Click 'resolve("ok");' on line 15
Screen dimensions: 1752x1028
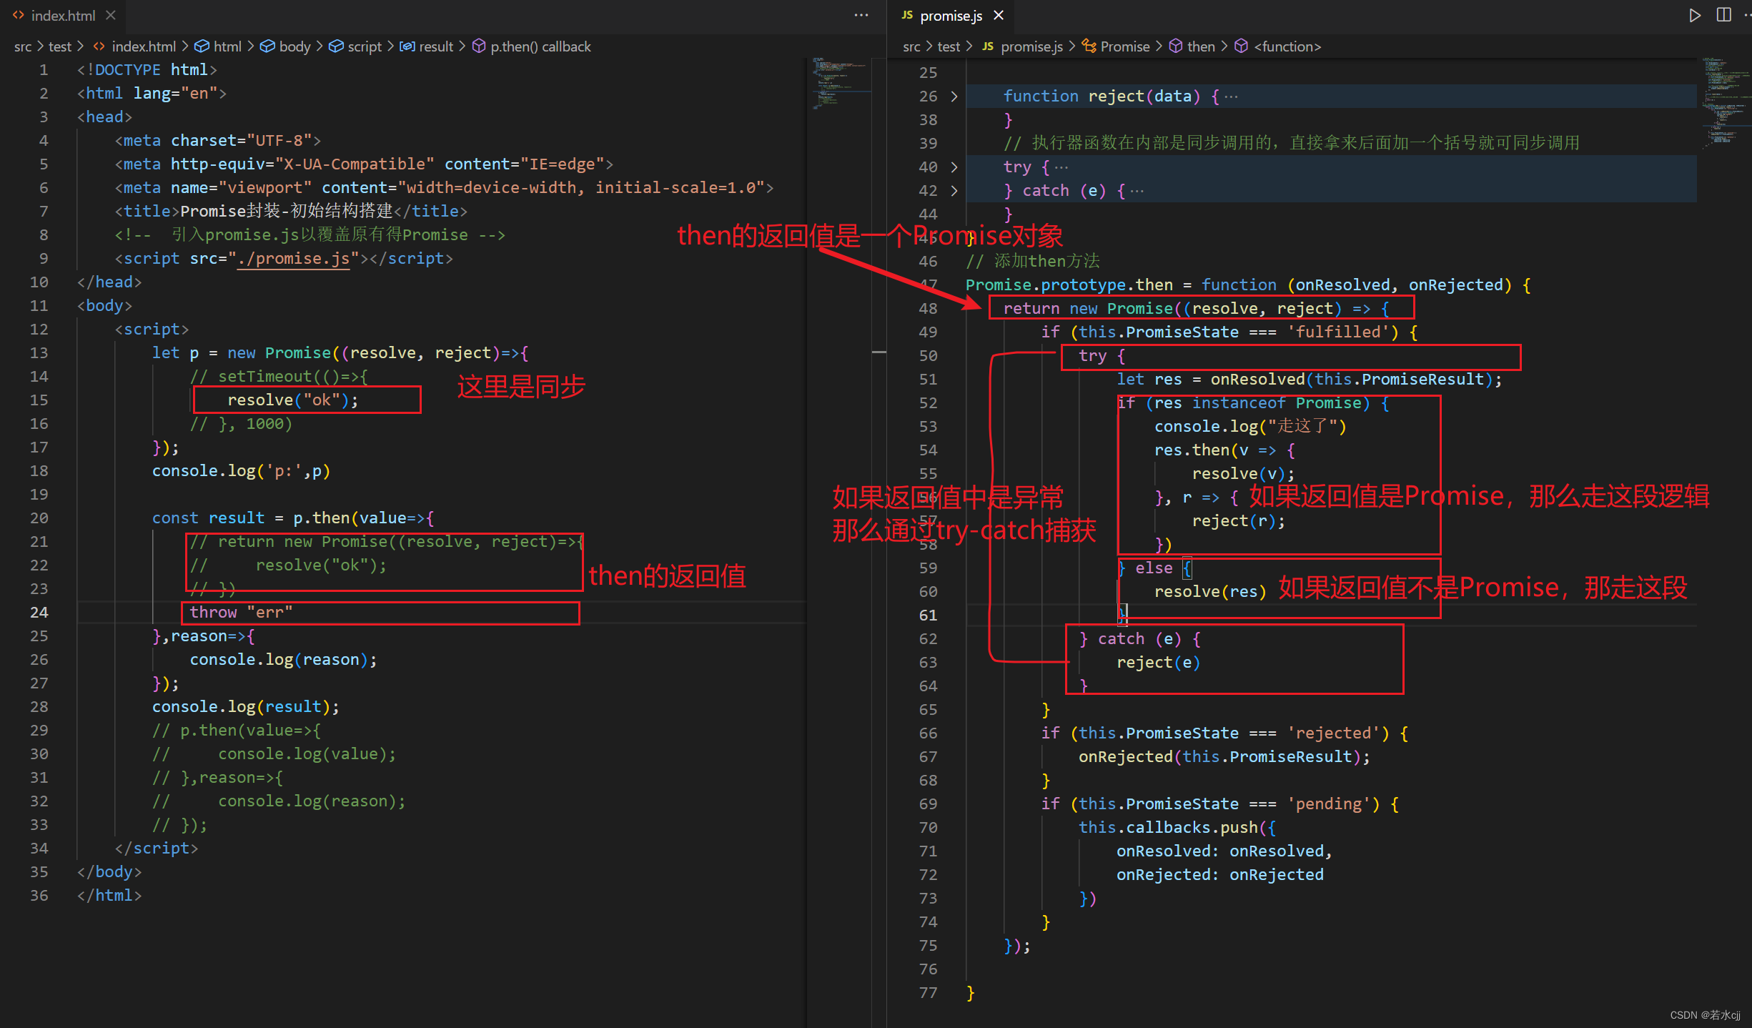tap(293, 400)
